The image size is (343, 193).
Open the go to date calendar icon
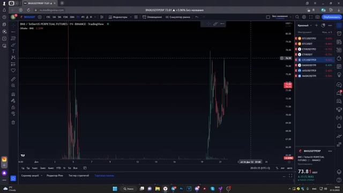85,168
